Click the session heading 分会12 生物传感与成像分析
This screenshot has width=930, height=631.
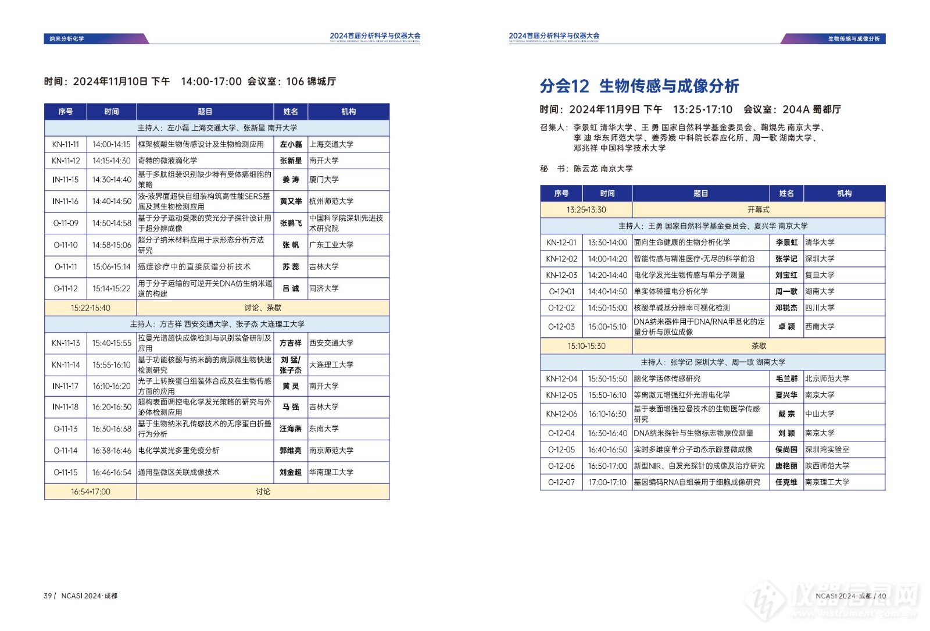click(x=639, y=86)
